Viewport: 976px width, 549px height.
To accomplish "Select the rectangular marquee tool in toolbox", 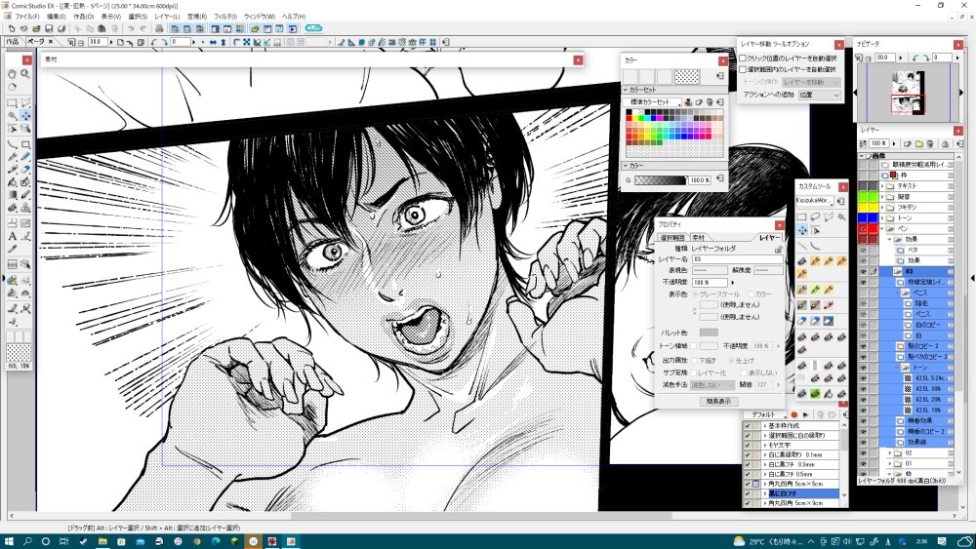I will coord(12,102).
